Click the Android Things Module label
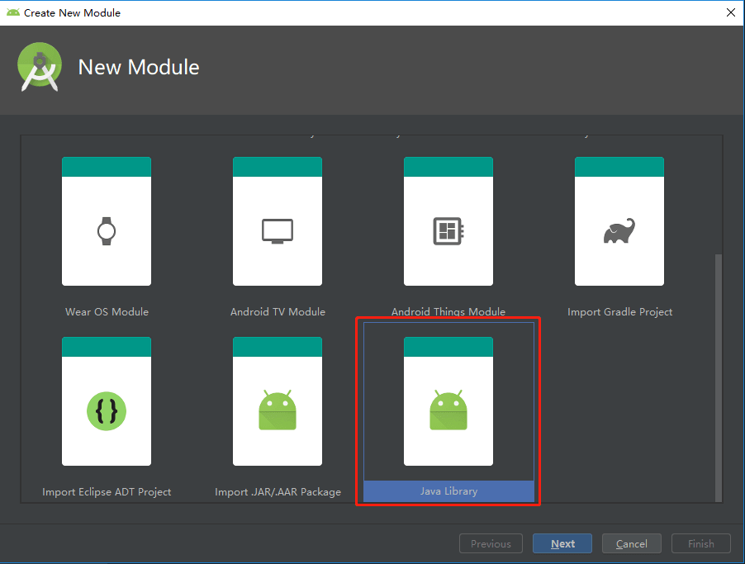 pos(448,311)
